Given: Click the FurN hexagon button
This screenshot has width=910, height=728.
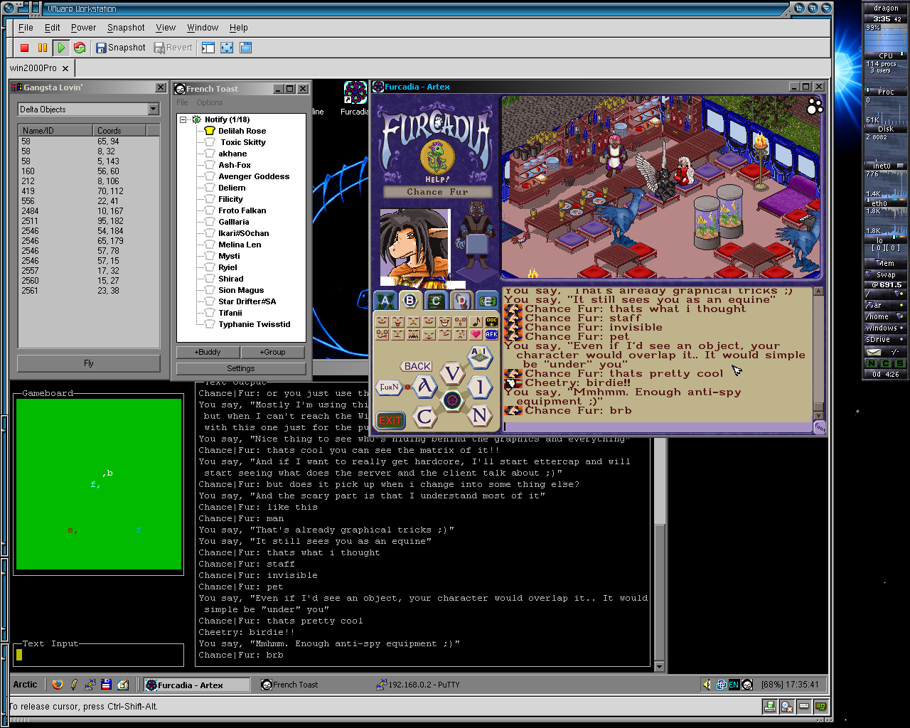Looking at the screenshot, I should pyautogui.click(x=389, y=387).
